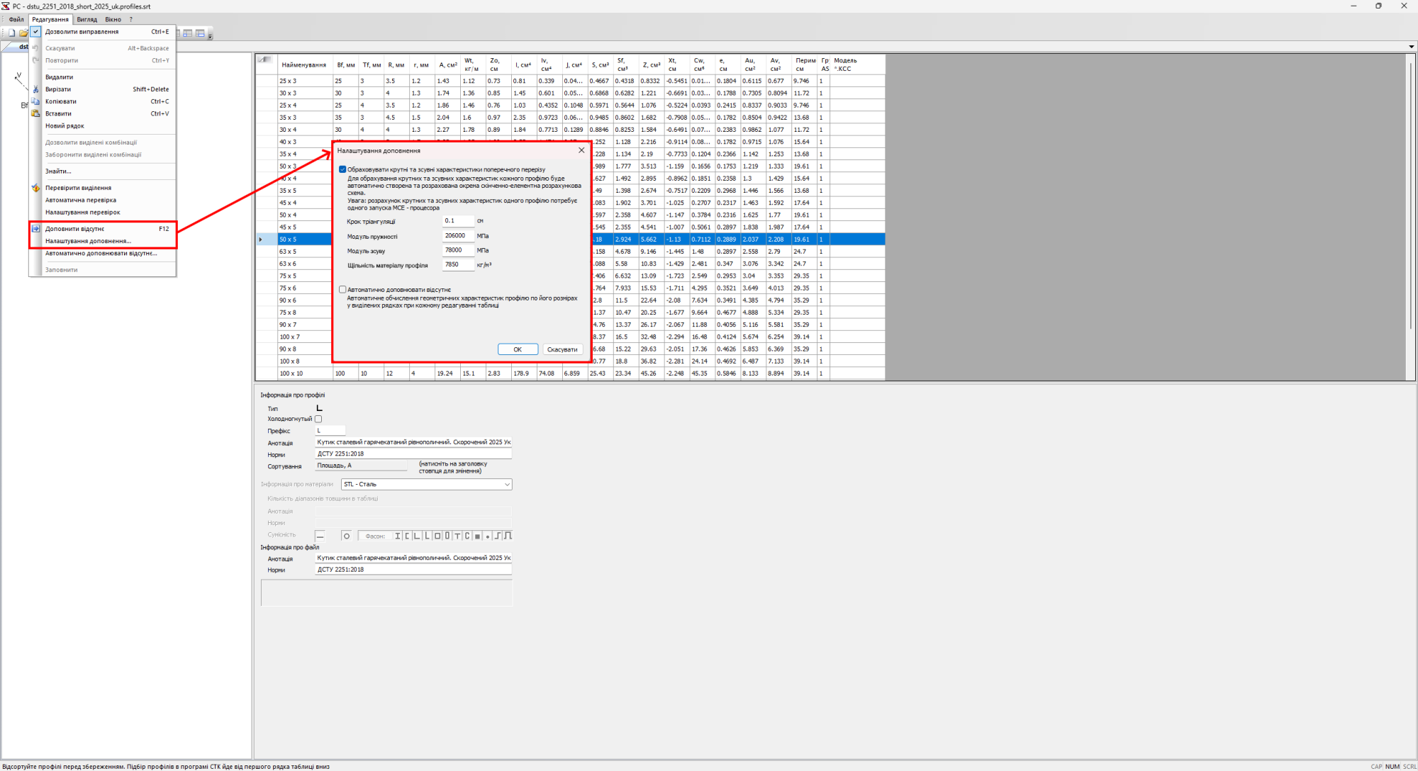The height and width of the screenshot is (771, 1418).
Task: Toggle Обраховувати крутні та зсувні характеристики checkbox
Action: (342, 169)
